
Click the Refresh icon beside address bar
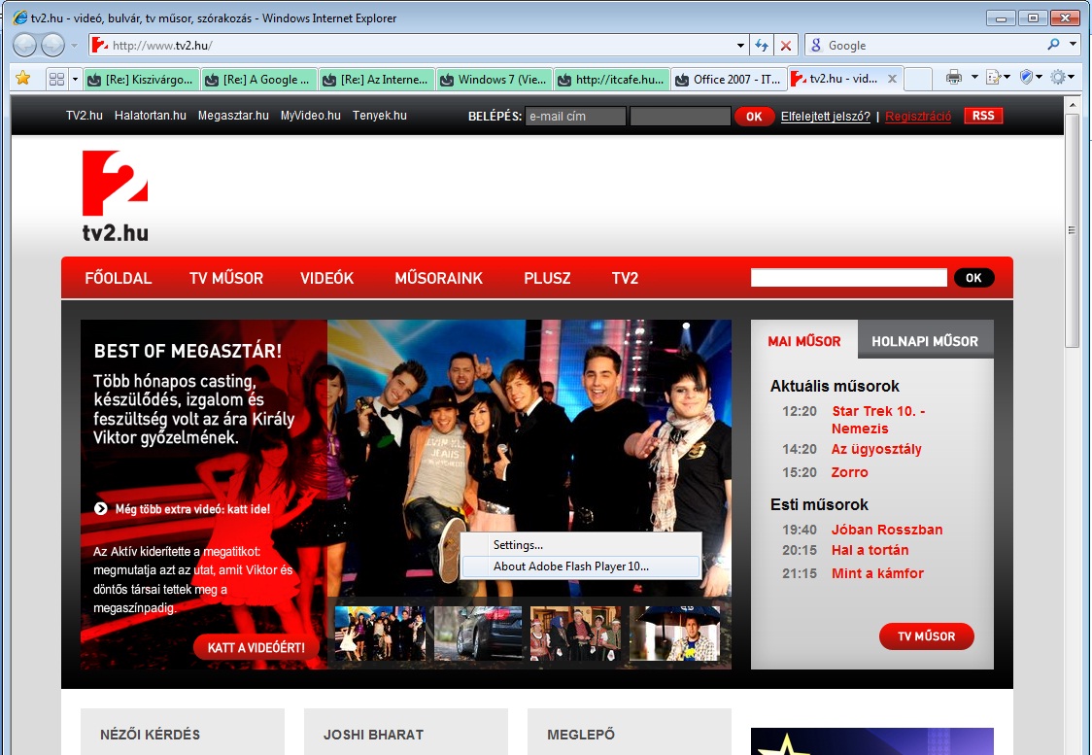pyautogui.click(x=762, y=46)
